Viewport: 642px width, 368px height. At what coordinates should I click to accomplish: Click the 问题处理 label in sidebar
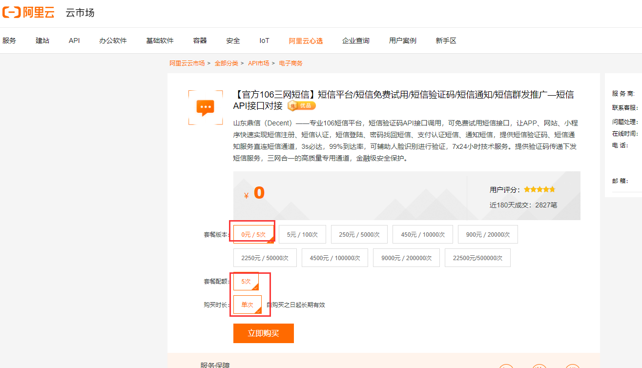tap(625, 121)
